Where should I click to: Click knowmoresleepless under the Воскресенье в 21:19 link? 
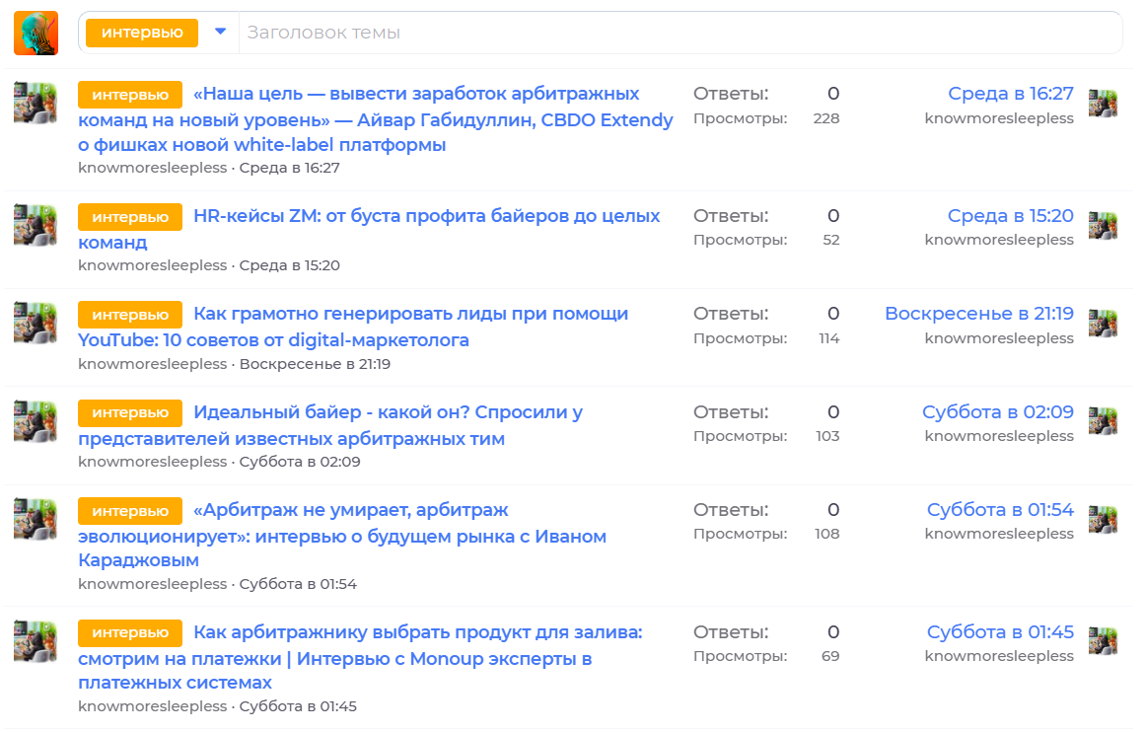pos(999,338)
